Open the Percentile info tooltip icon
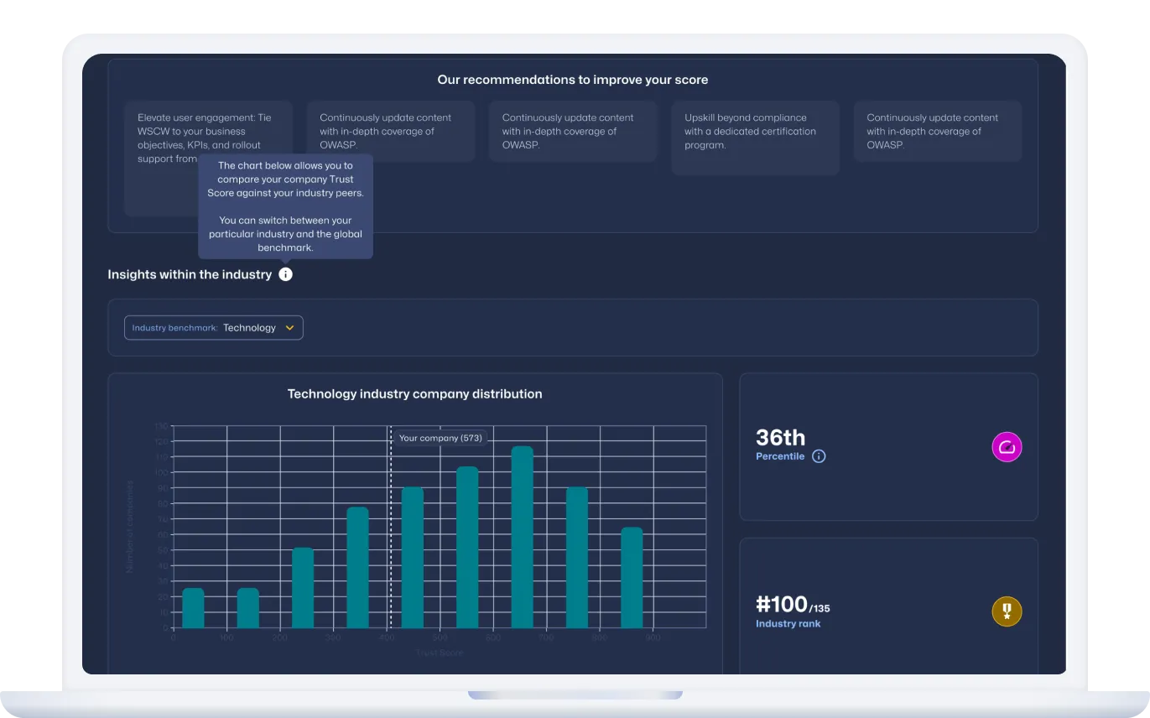1150x718 pixels. tap(819, 456)
